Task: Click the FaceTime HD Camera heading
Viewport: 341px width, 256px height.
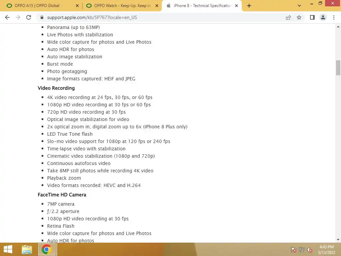Action: pos(62,195)
